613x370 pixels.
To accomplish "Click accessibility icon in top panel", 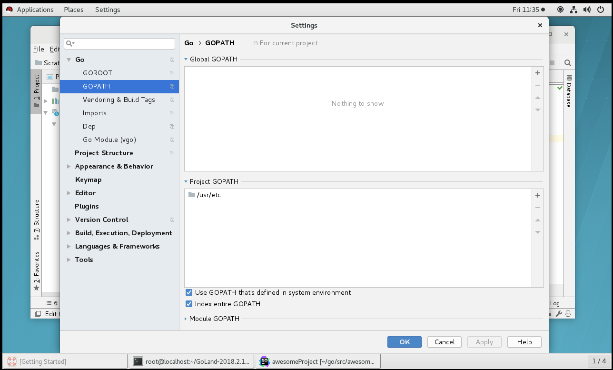I will [x=560, y=10].
